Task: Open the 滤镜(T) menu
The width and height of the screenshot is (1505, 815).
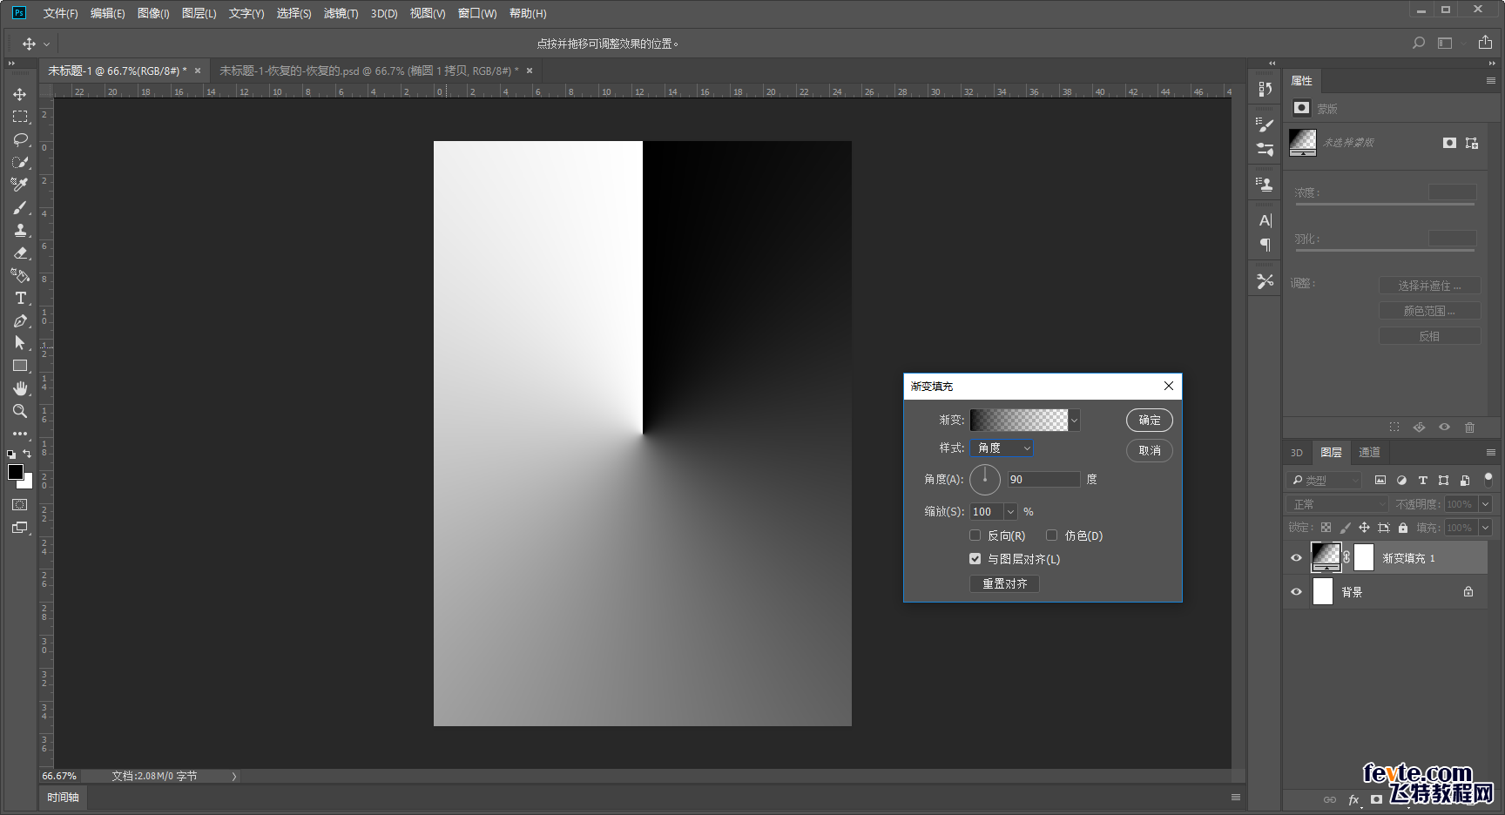Action: point(341,13)
